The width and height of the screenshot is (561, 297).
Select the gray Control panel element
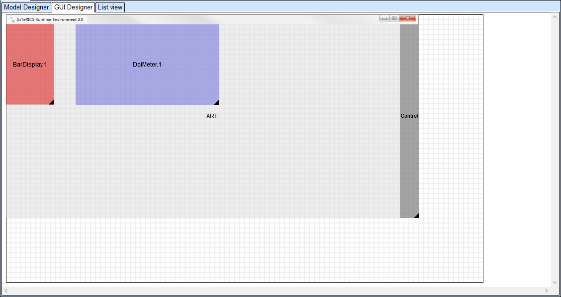409,149
